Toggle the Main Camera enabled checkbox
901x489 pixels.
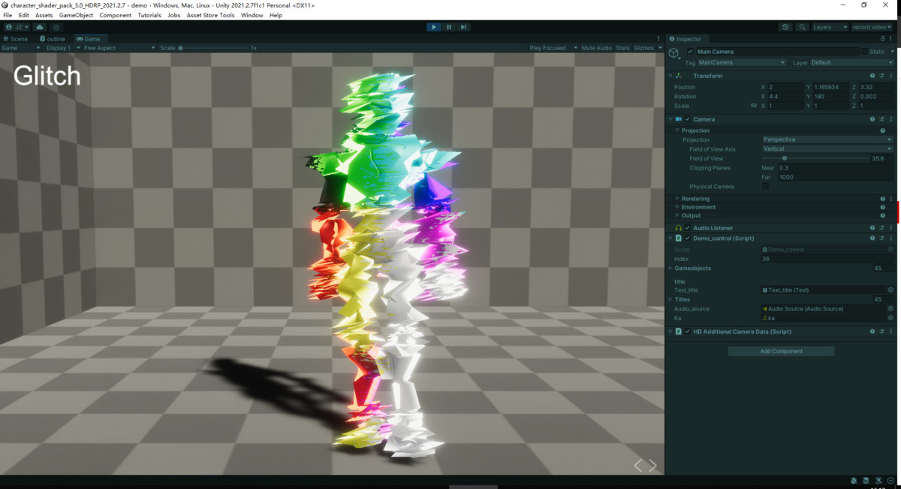pos(688,51)
